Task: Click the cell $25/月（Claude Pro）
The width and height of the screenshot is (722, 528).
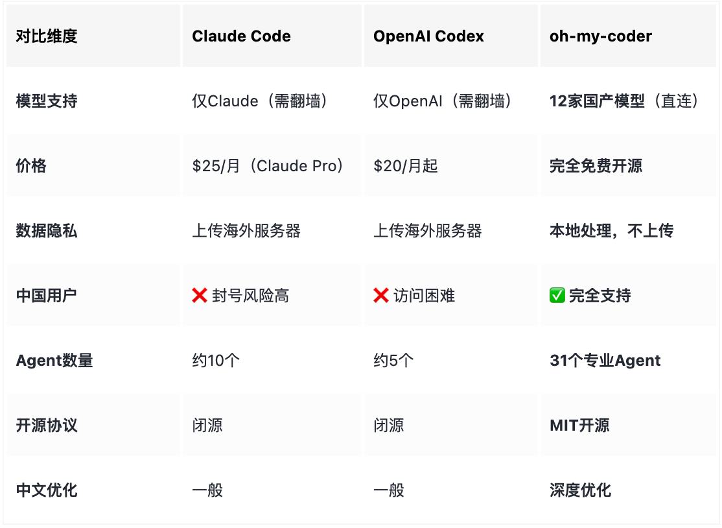Action: (x=268, y=166)
